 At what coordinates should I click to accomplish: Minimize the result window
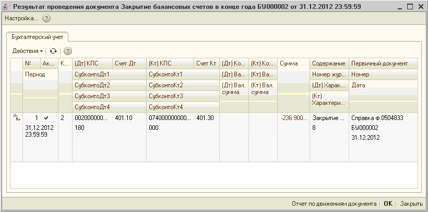[398, 6]
